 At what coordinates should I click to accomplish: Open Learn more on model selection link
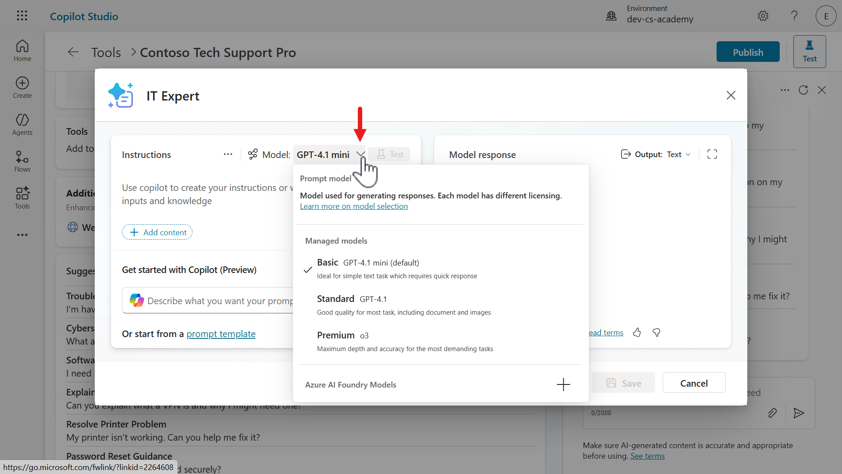(354, 206)
